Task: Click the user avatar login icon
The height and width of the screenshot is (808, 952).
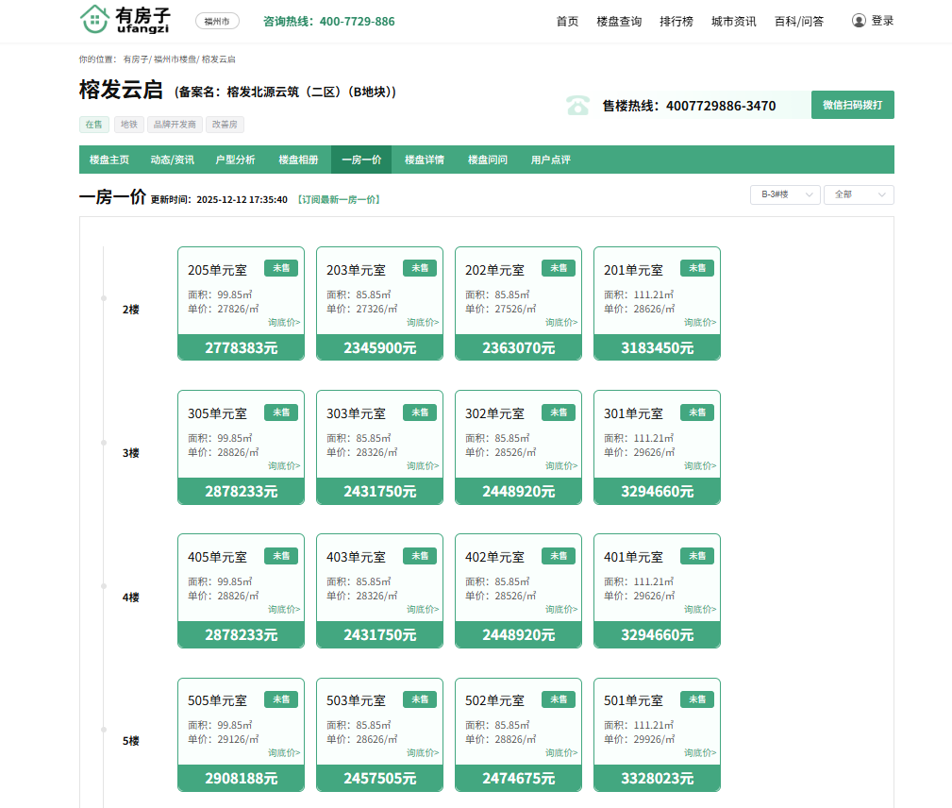Action: pos(859,21)
